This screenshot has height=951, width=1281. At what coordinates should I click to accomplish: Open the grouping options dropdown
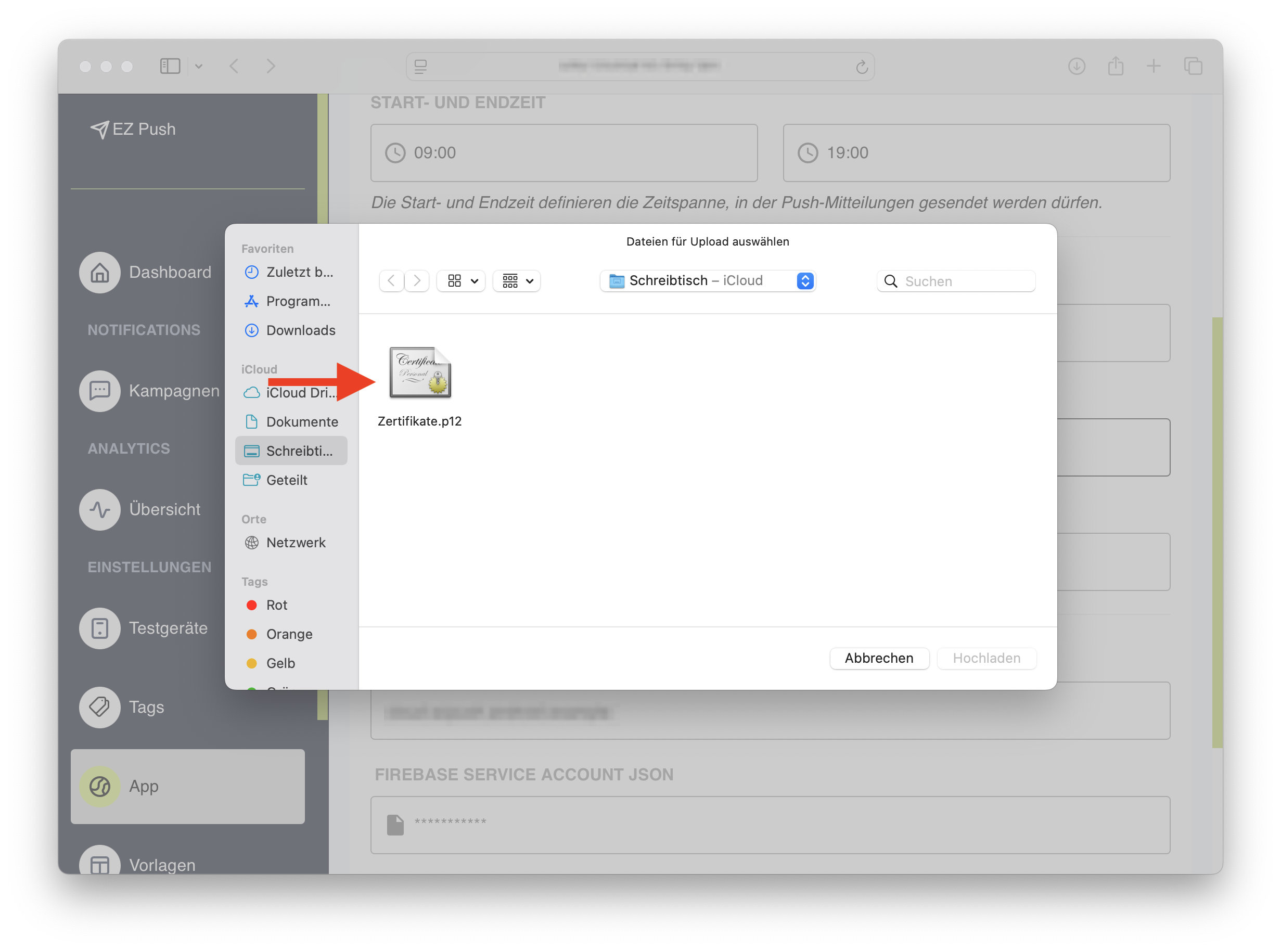click(x=517, y=280)
